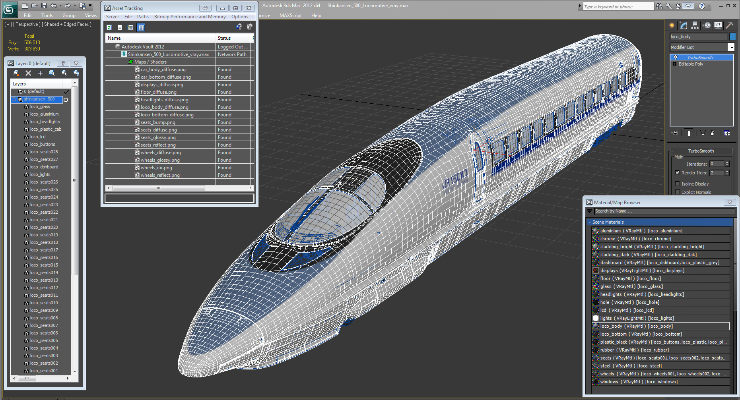Screen dimensions: 740x400
Task: Switch Asset Tracking to Tree View icon
Action: 130,27
